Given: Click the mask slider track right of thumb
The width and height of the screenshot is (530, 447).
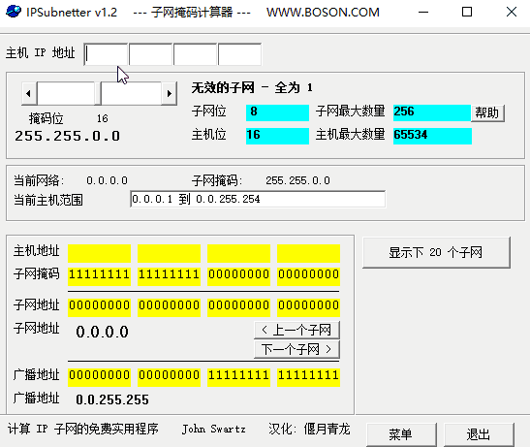Looking at the screenshot, I should pyautogui.click(x=131, y=93).
